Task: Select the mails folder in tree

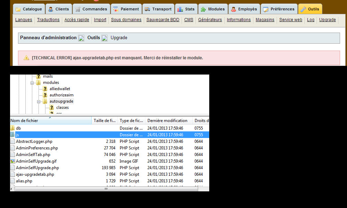Action: (48, 76)
